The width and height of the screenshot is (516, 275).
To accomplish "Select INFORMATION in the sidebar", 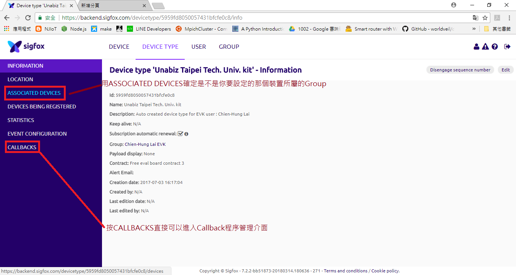I will [x=51, y=66].
